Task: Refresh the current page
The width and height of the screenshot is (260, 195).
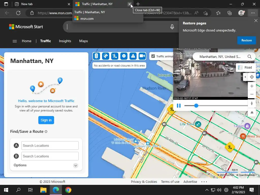Action: point(18,13)
